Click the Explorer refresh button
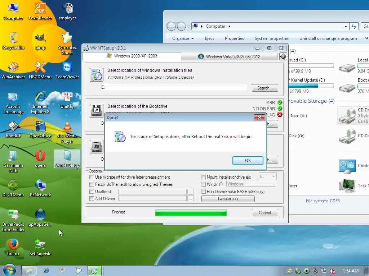This screenshot has height=276, width=369. (x=354, y=26)
